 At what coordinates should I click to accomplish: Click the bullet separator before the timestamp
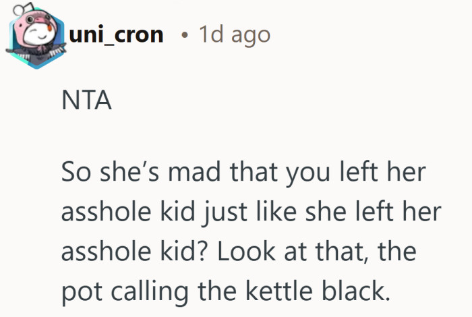point(184,34)
